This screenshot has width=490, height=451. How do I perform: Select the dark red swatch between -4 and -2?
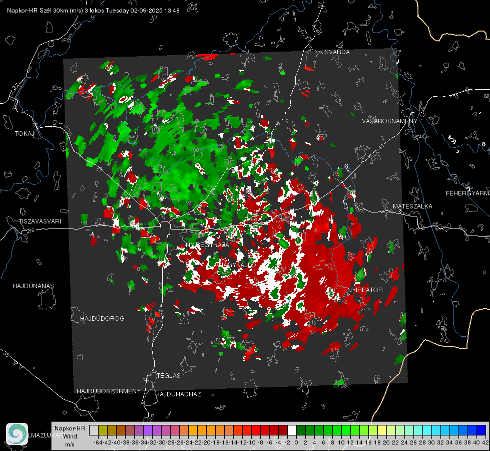[x=283, y=430]
